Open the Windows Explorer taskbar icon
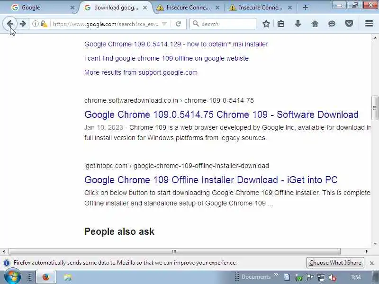Screen dimensions: 379x284 (68, 277)
